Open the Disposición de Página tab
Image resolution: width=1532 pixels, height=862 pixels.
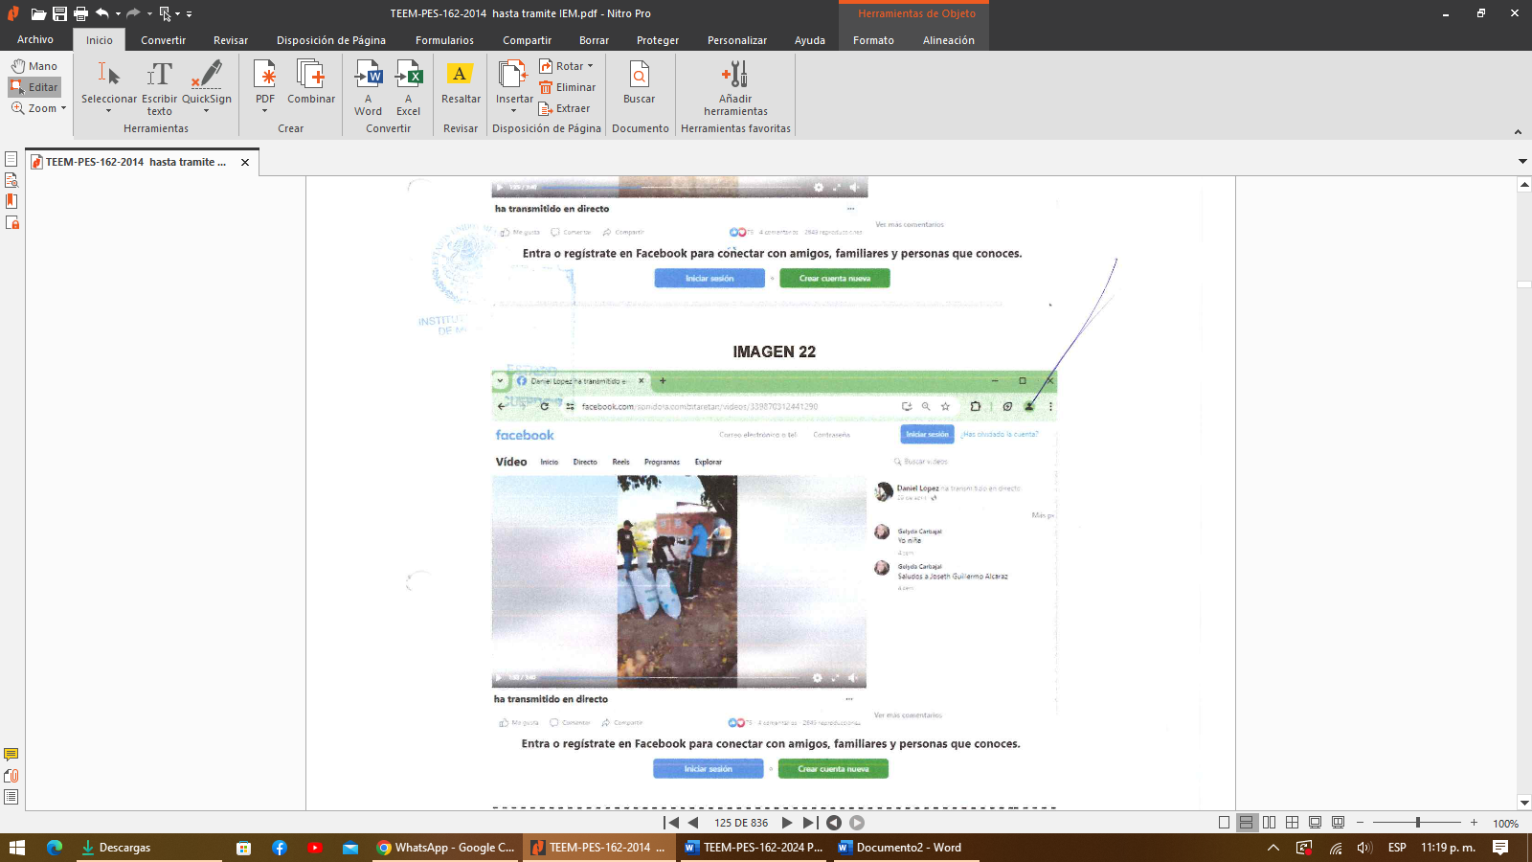point(331,40)
